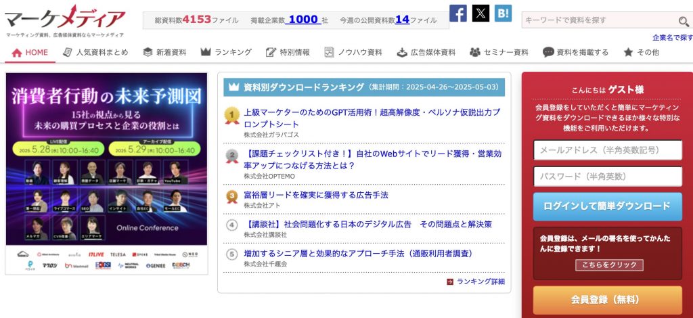This screenshot has height=318, width=693.
Task: Click the search magnifier icon
Action: [x=684, y=21]
